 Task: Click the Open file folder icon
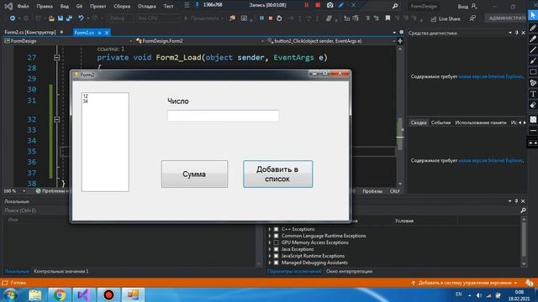pyautogui.click(x=51, y=18)
